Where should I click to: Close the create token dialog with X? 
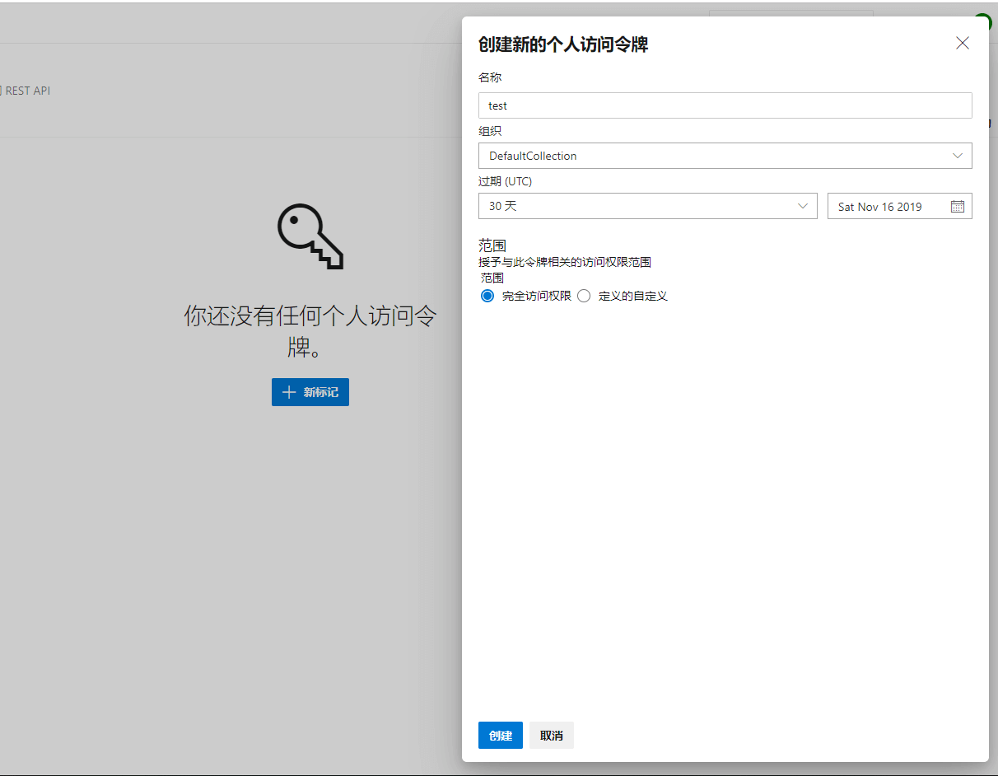click(962, 44)
